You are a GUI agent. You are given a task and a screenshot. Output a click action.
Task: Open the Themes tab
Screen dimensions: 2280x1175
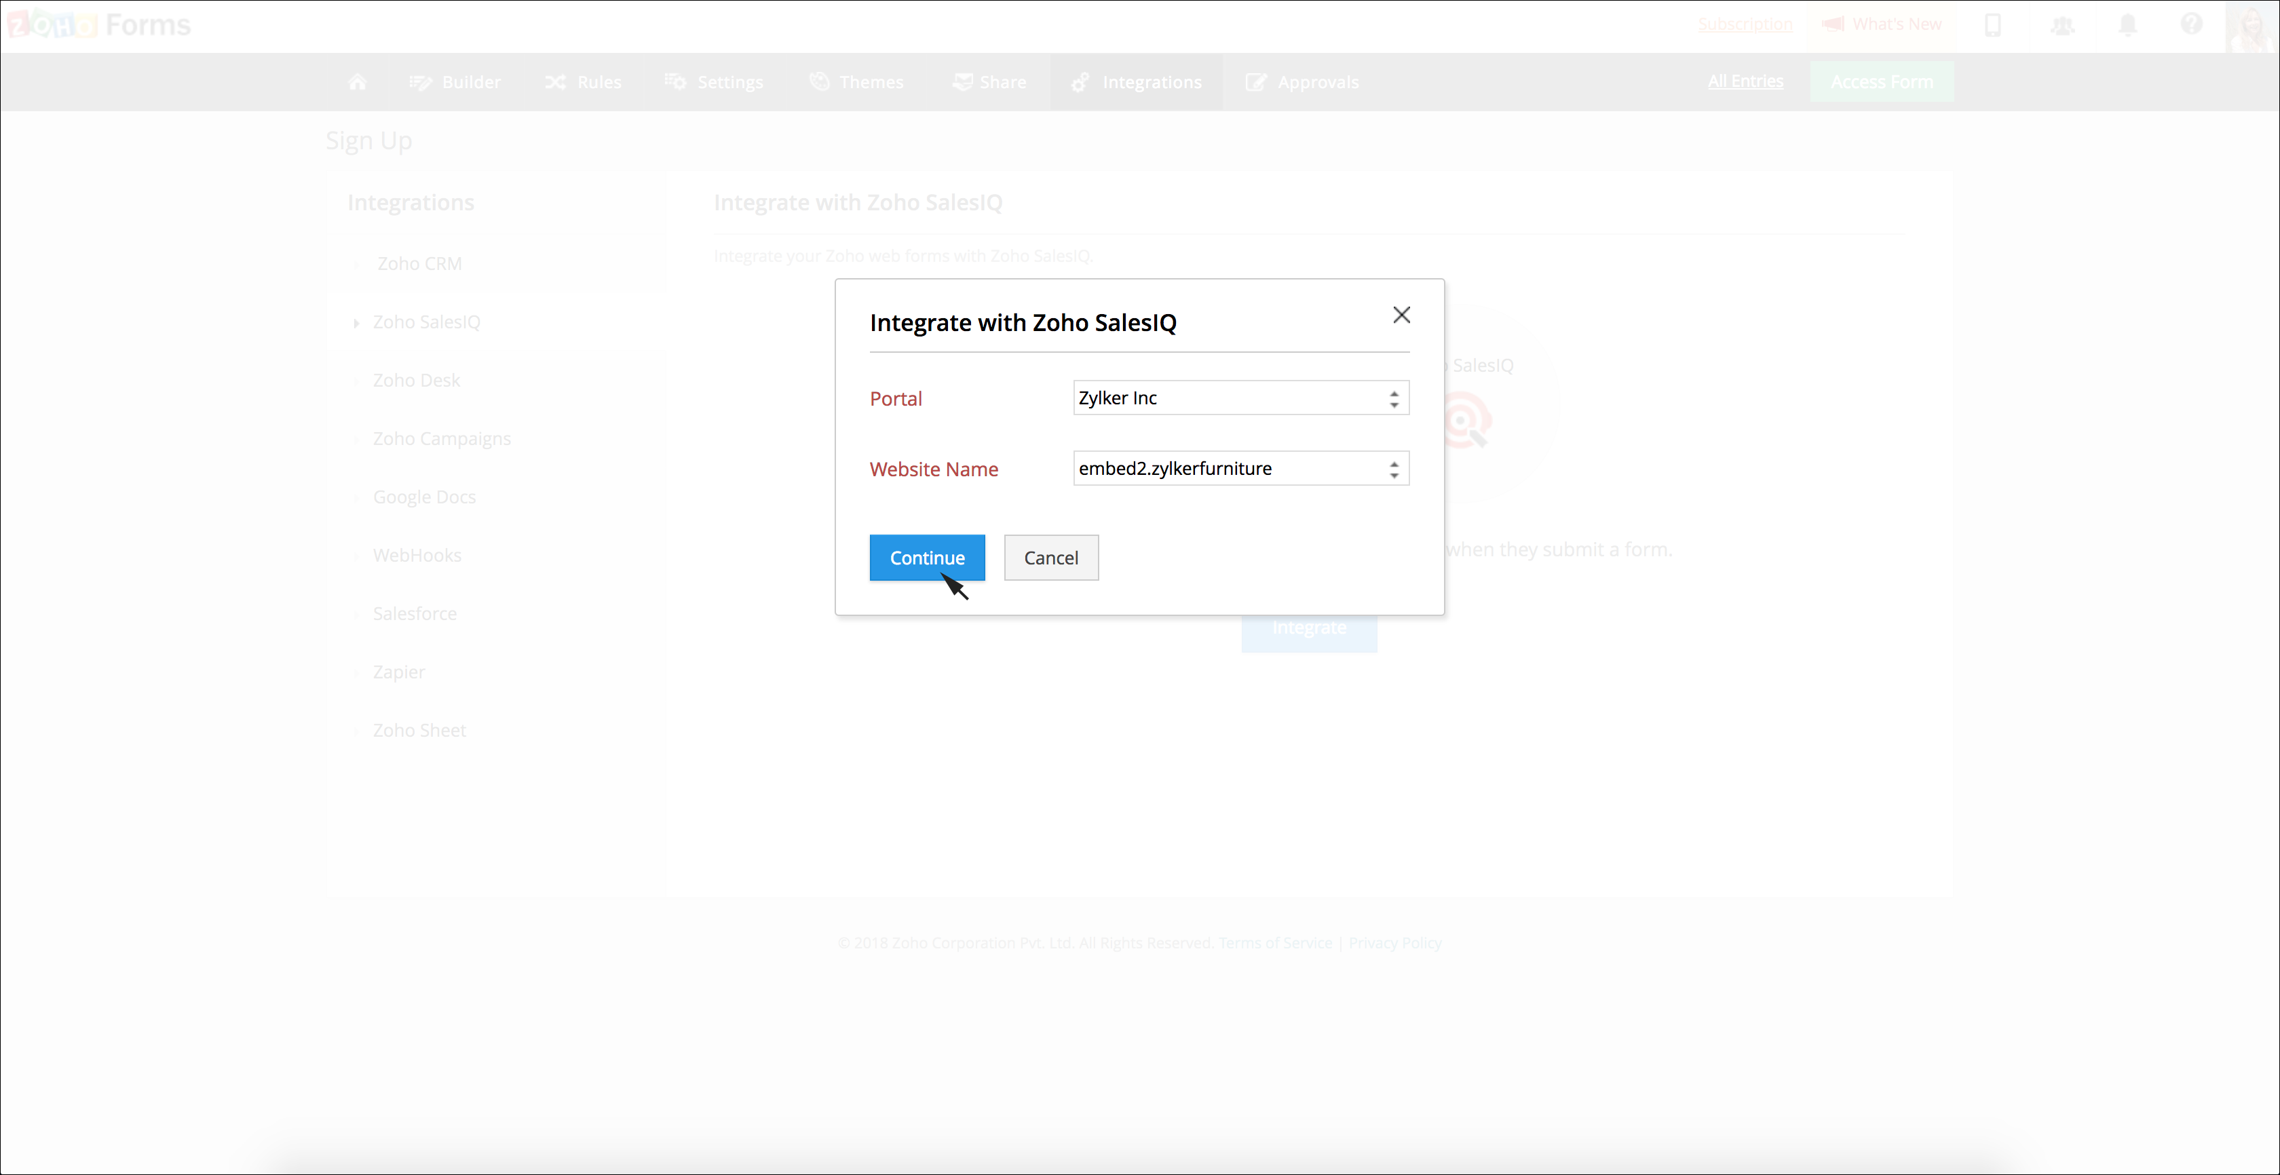[x=856, y=82]
